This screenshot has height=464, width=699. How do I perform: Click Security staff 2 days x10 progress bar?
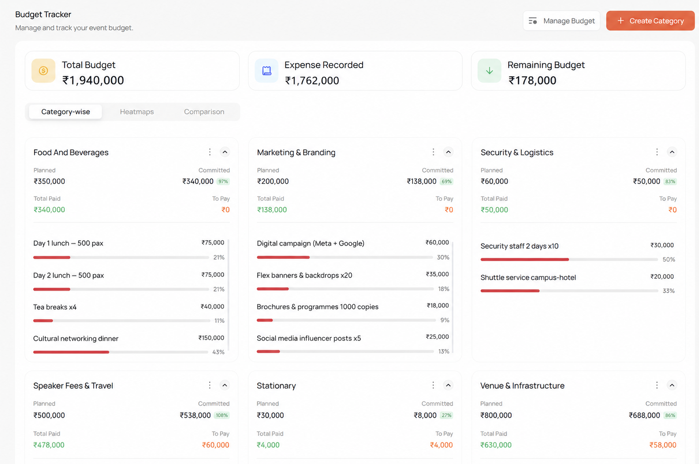[x=569, y=260]
